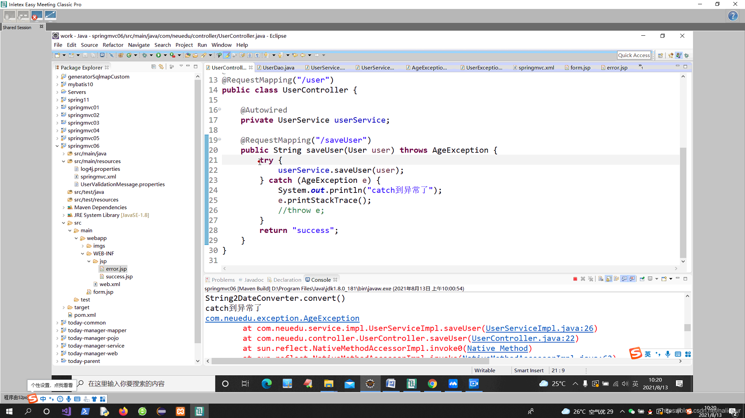
Task: Click the New file toolbar icon in Eclipse
Action: coord(57,55)
